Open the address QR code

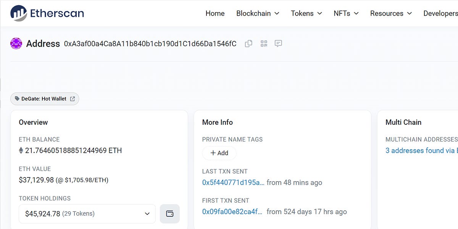click(263, 44)
